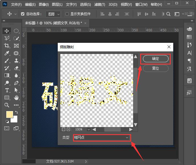The width and height of the screenshot is (196, 165).
Task: Open the 滤镜(T) menu
Action: 100,5
